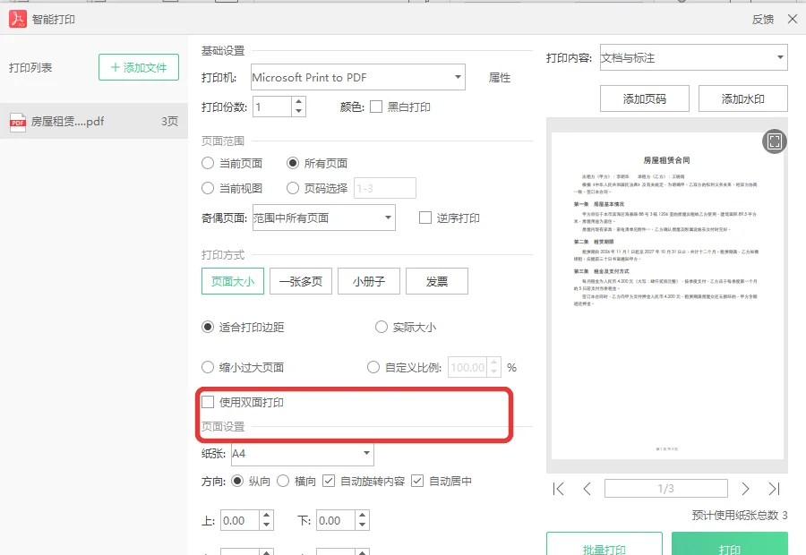806x555 pixels.
Task: Choose 横向 orientation
Action: [x=283, y=481]
